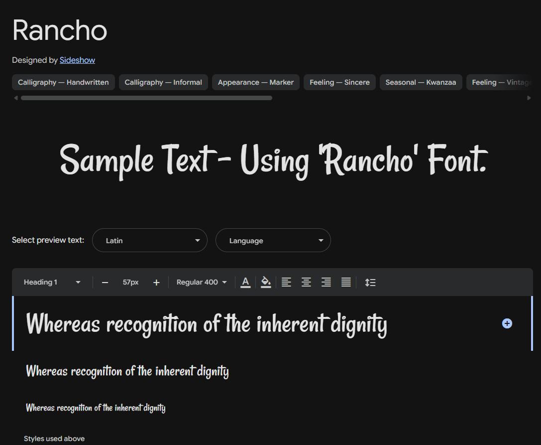The image size is (541, 445).
Task: Click the smallest preview text line
Action: pyautogui.click(x=96, y=408)
